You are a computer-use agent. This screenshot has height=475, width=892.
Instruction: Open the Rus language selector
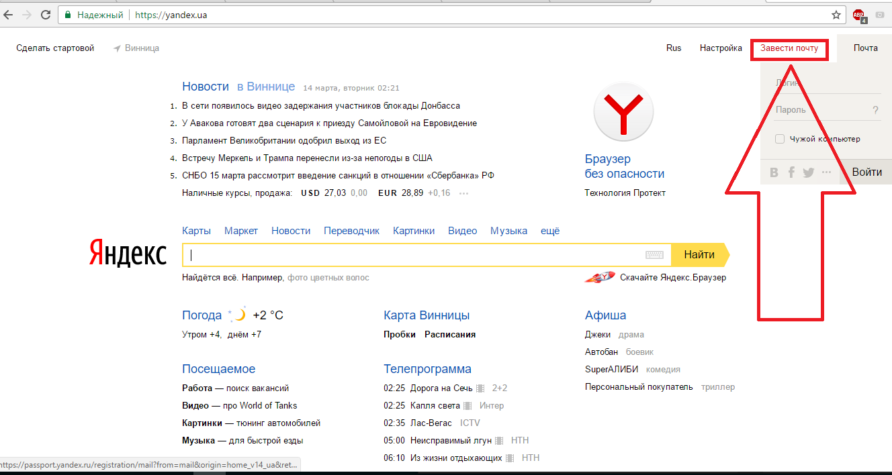pyautogui.click(x=674, y=48)
